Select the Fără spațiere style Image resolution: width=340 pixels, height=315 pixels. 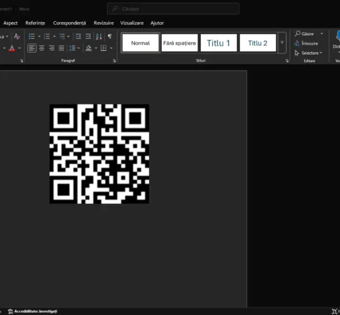[x=179, y=43]
